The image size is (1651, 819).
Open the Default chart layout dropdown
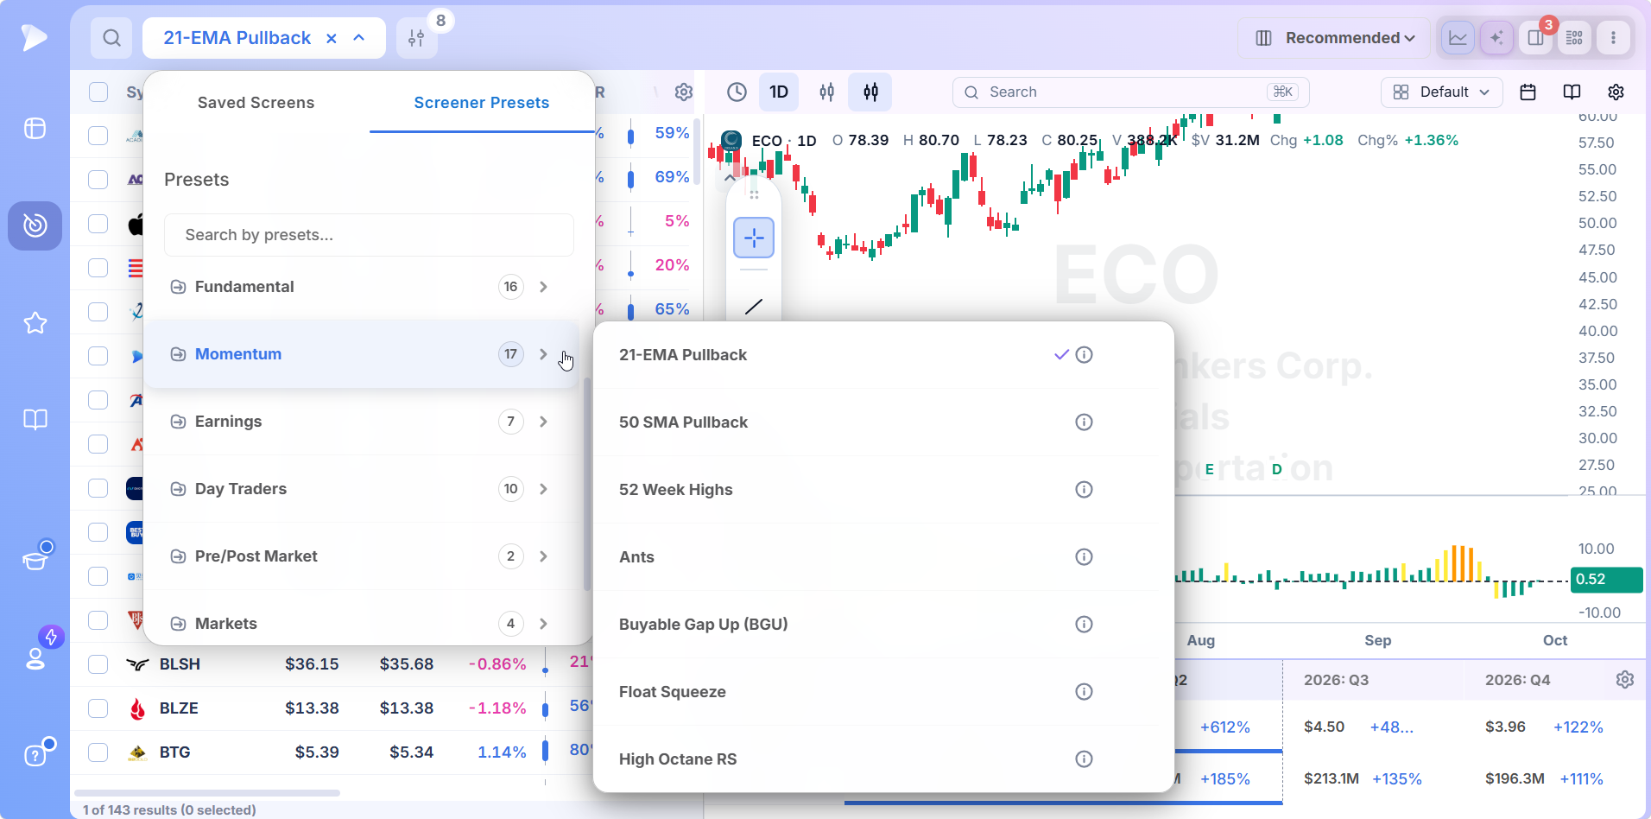point(1441,92)
